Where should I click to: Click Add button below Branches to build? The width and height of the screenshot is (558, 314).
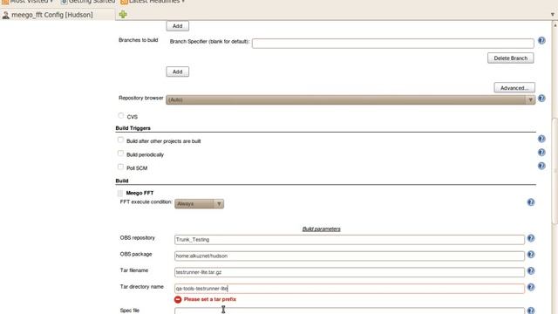coord(178,72)
